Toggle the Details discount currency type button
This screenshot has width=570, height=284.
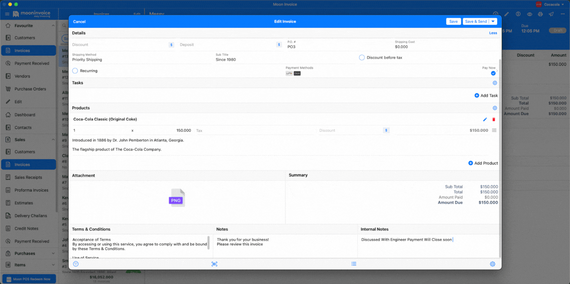tap(172, 44)
